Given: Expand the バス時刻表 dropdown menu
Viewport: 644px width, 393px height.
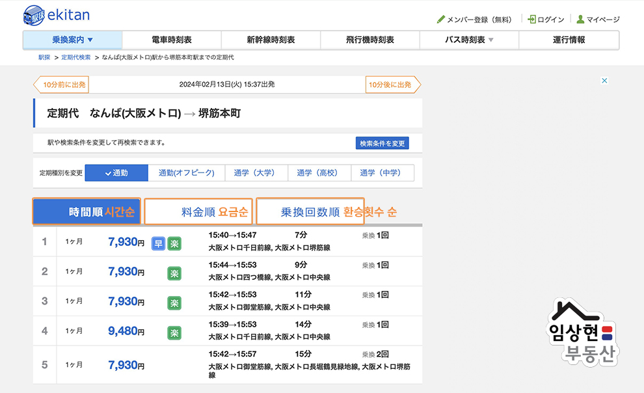Looking at the screenshot, I should [470, 40].
